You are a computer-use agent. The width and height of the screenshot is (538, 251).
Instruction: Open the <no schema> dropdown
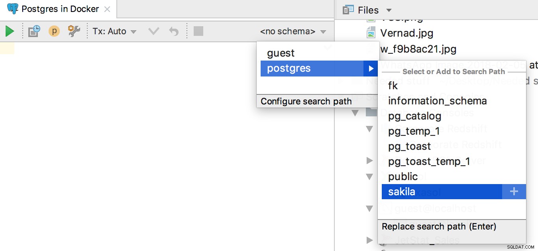[293, 31]
